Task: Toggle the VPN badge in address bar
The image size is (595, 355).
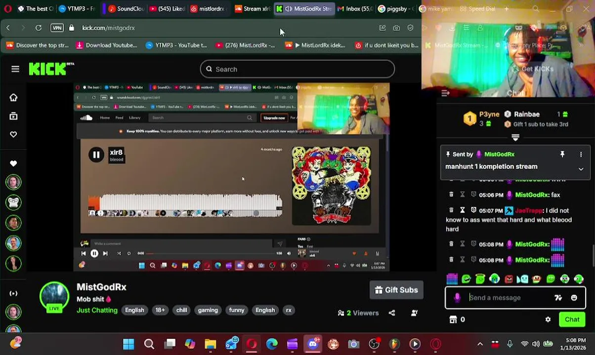Action: click(57, 28)
